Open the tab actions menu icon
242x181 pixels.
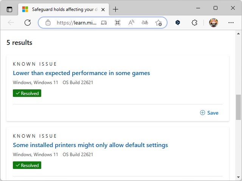[x=9, y=9]
